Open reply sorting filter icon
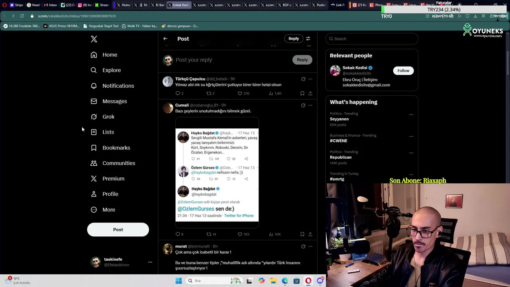The height and width of the screenshot is (287, 510). 308,39
